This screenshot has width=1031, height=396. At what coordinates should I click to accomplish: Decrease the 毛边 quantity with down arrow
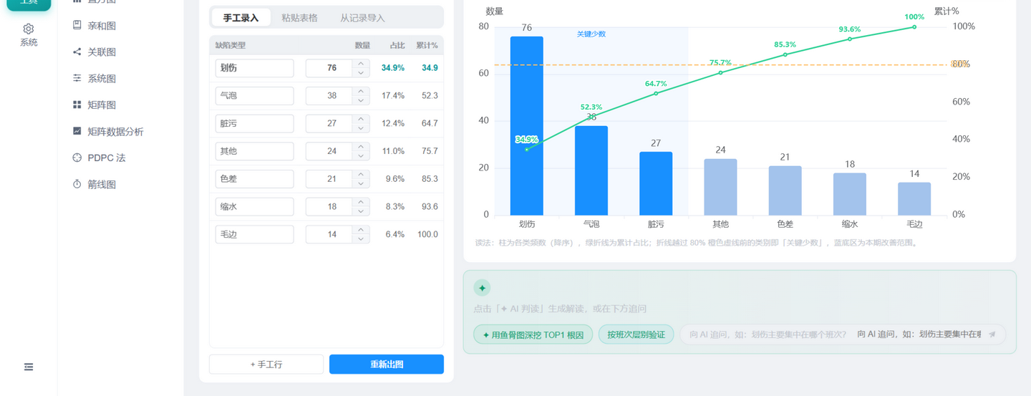click(361, 238)
